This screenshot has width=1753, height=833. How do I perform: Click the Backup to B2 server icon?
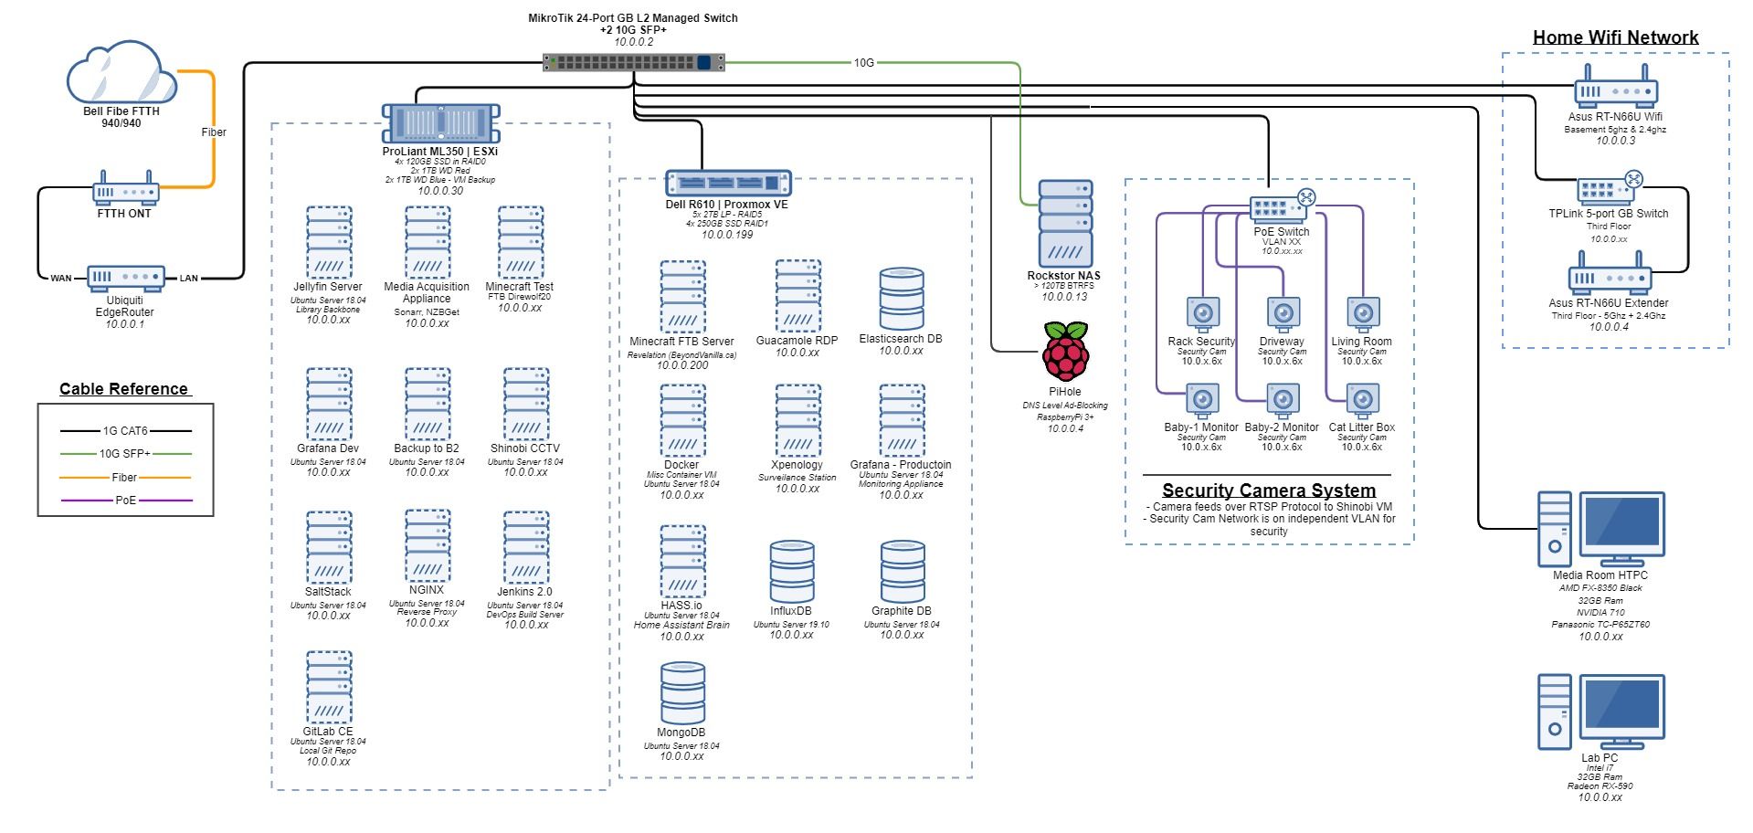[428, 404]
